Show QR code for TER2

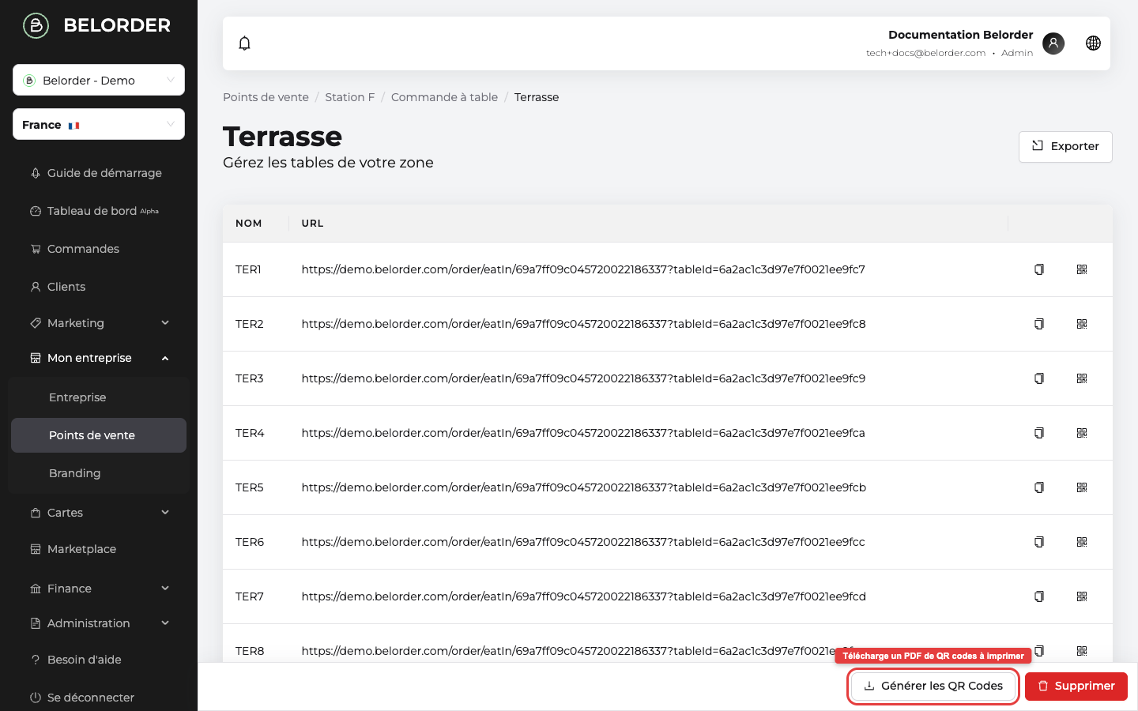(1082, 324)
